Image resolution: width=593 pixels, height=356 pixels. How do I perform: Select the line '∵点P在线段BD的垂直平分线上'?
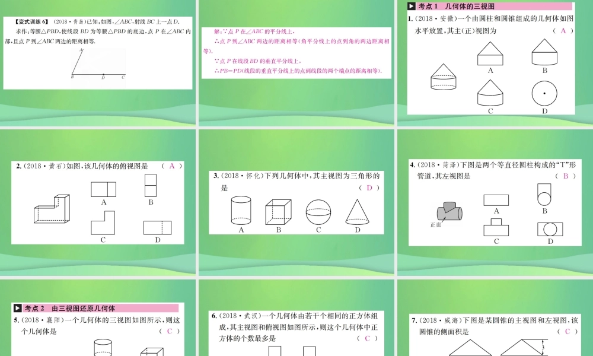(x=257, y=61)
